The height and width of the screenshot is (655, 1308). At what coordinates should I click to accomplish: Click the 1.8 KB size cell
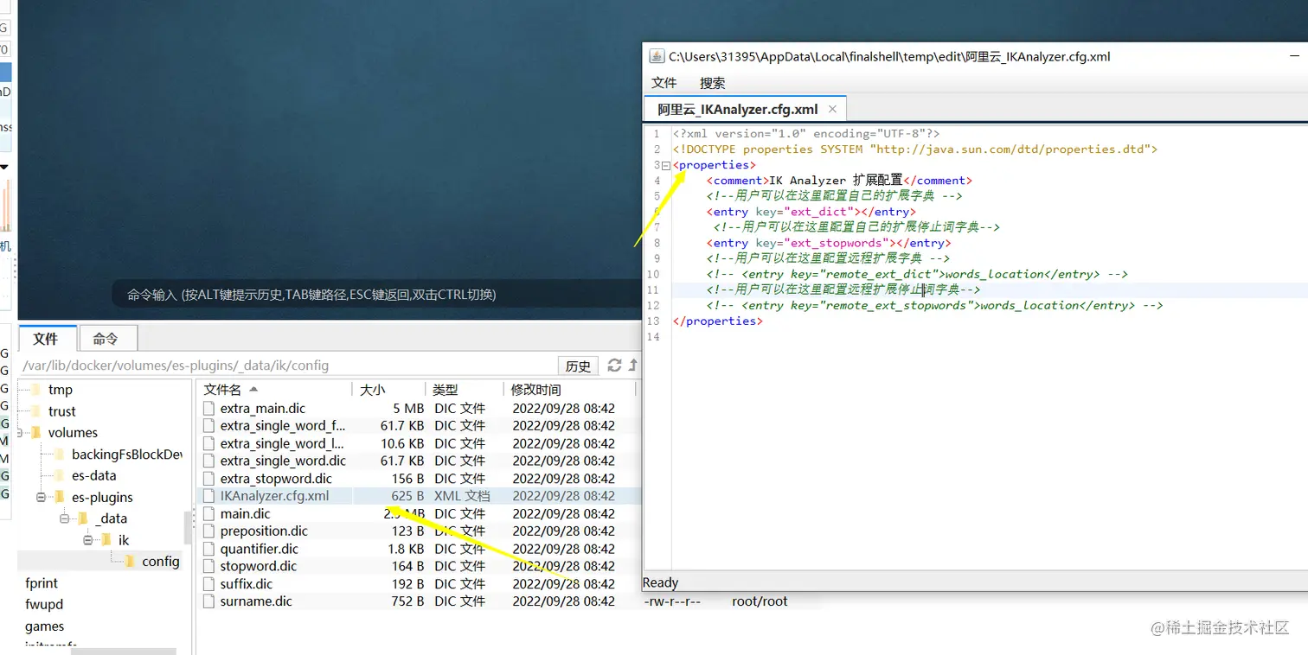406,549
